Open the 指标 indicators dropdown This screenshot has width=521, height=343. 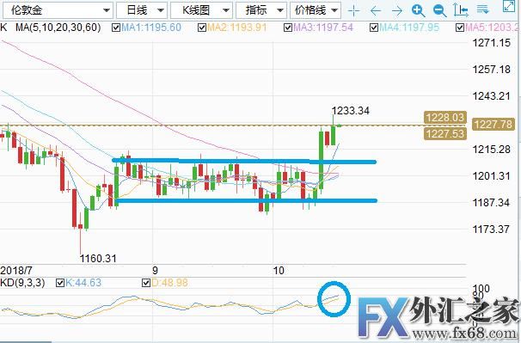click(261, 10)
